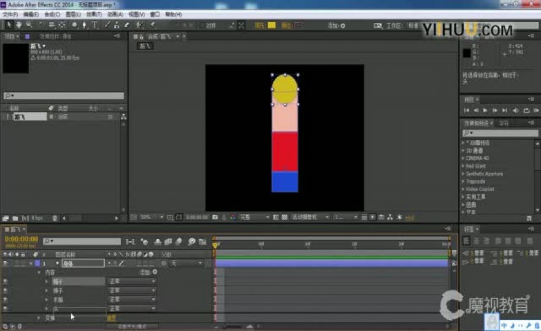Toggle eye for first shape group row

[x=6, y=282]
